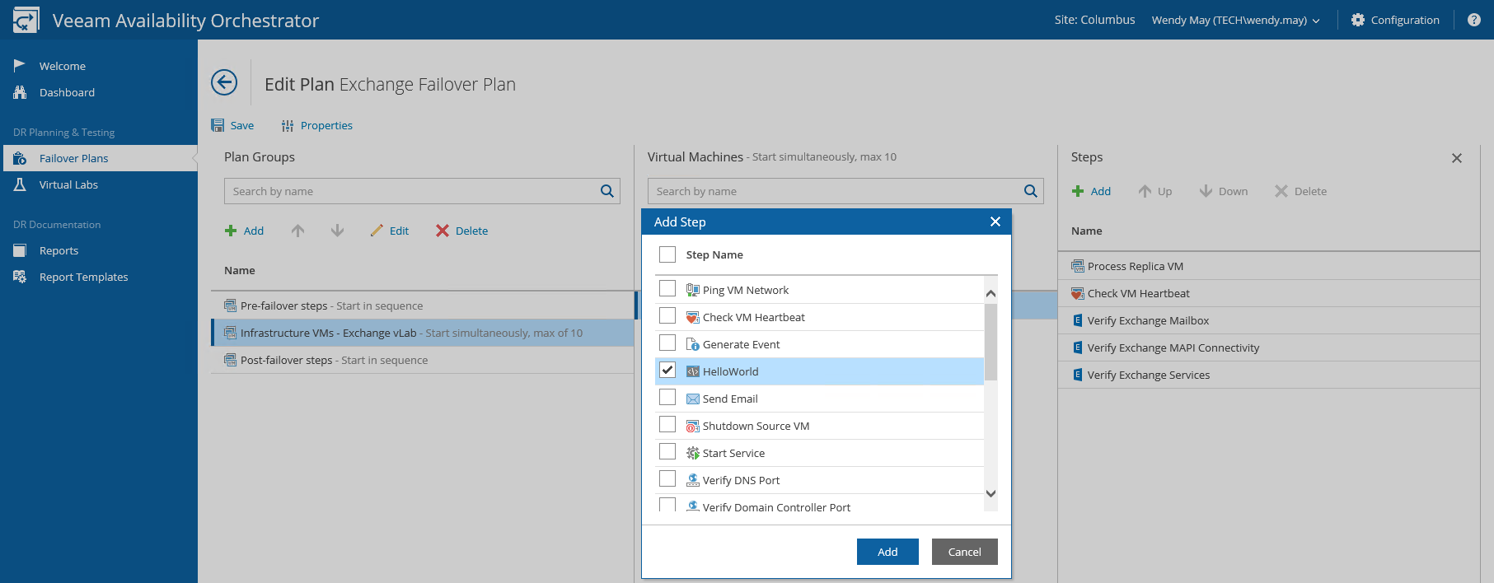
Task: Cancel the Add Step dialog
Action: [x=965, y=552]
